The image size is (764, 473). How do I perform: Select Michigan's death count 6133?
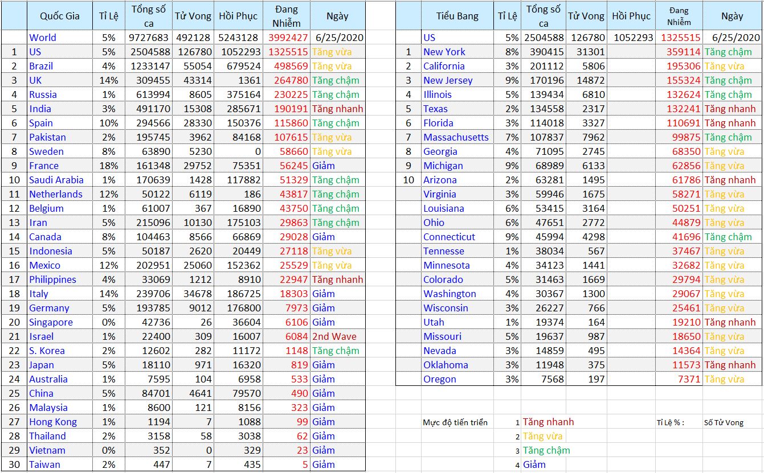click(586, 166)
